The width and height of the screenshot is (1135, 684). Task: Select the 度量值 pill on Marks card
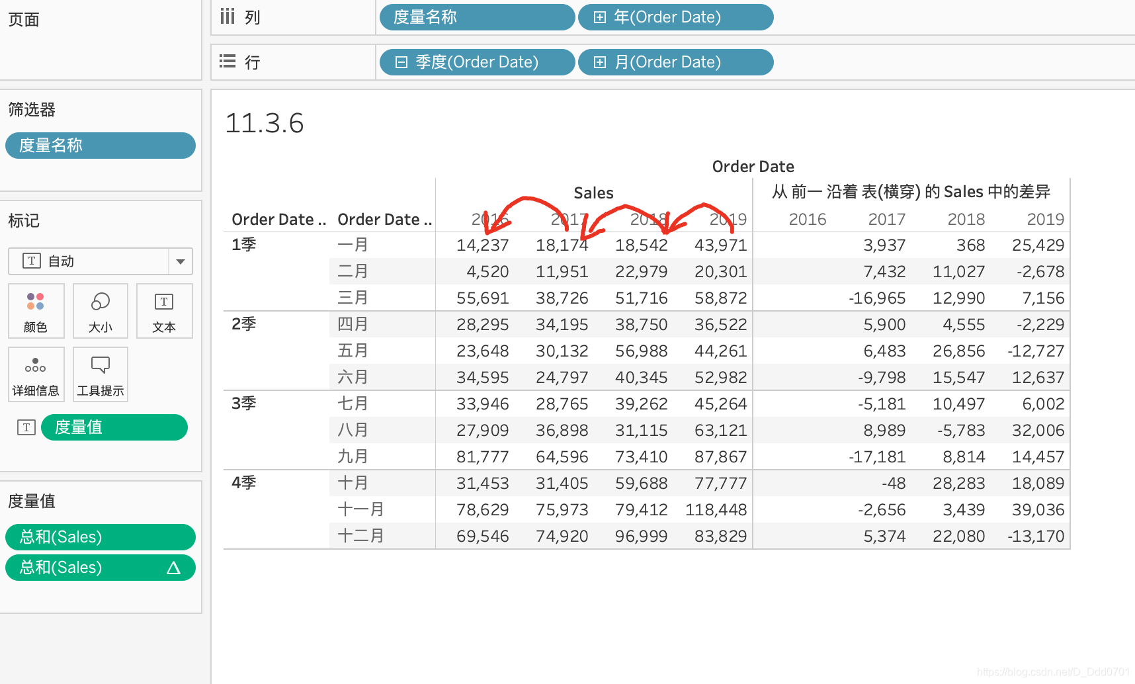pyautogui.click(x=114, y=427)
